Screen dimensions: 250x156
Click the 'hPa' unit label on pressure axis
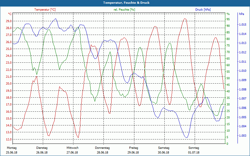click(242, 14)
